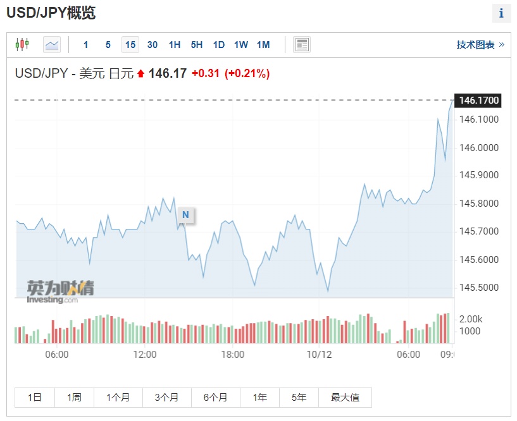This screenshot has height=421, width=517.
Task: Select the 1年 range tab
Action: [259, 398]
